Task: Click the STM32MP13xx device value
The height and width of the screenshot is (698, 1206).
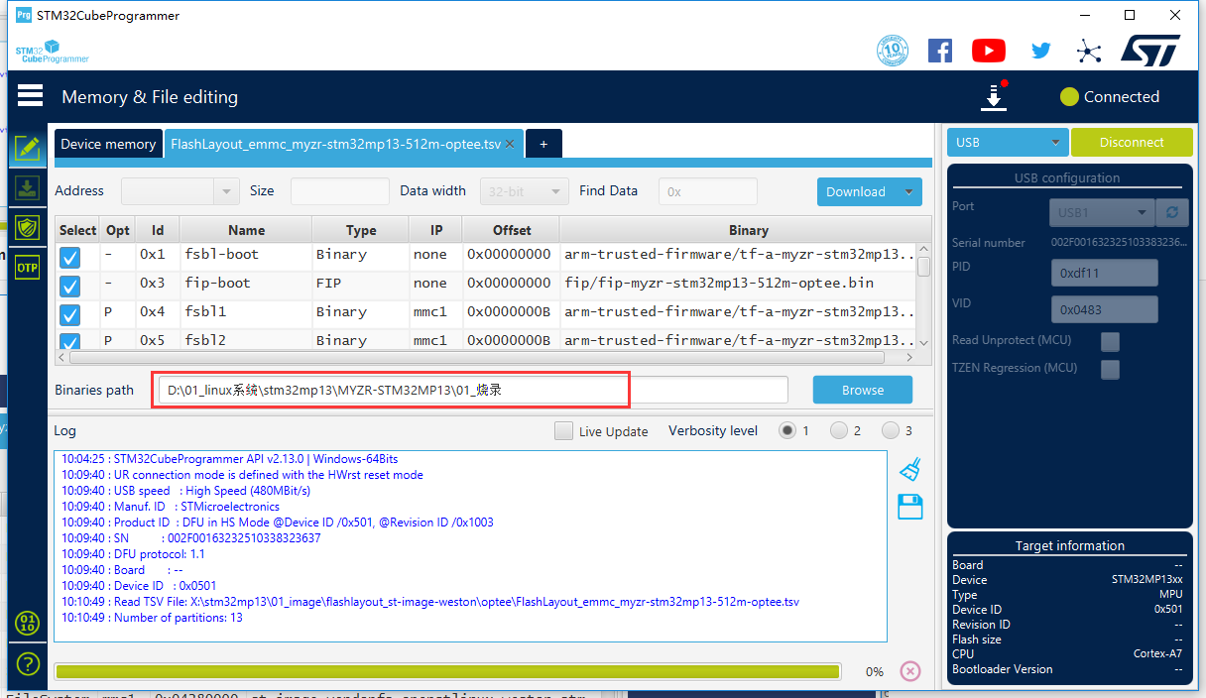Action: tap(1146, 580)
